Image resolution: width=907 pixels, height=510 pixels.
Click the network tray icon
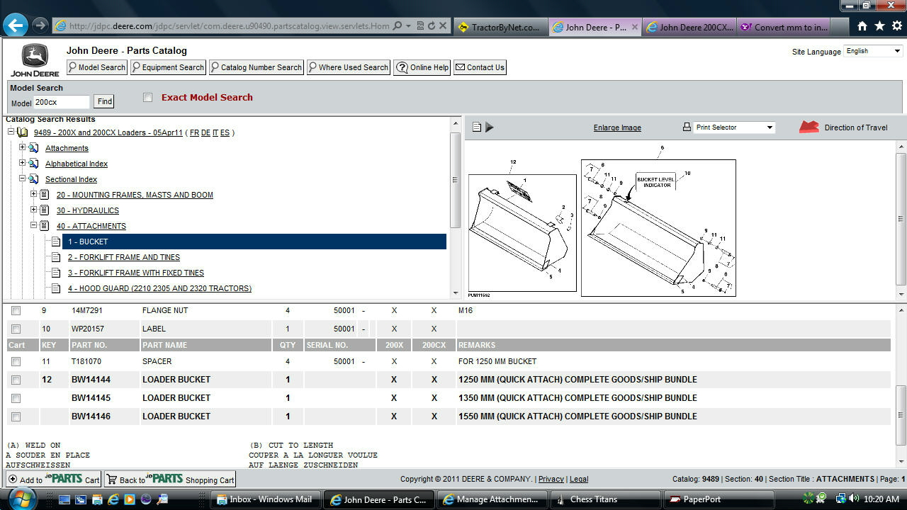pyautogui.click(x=840, y=499)
